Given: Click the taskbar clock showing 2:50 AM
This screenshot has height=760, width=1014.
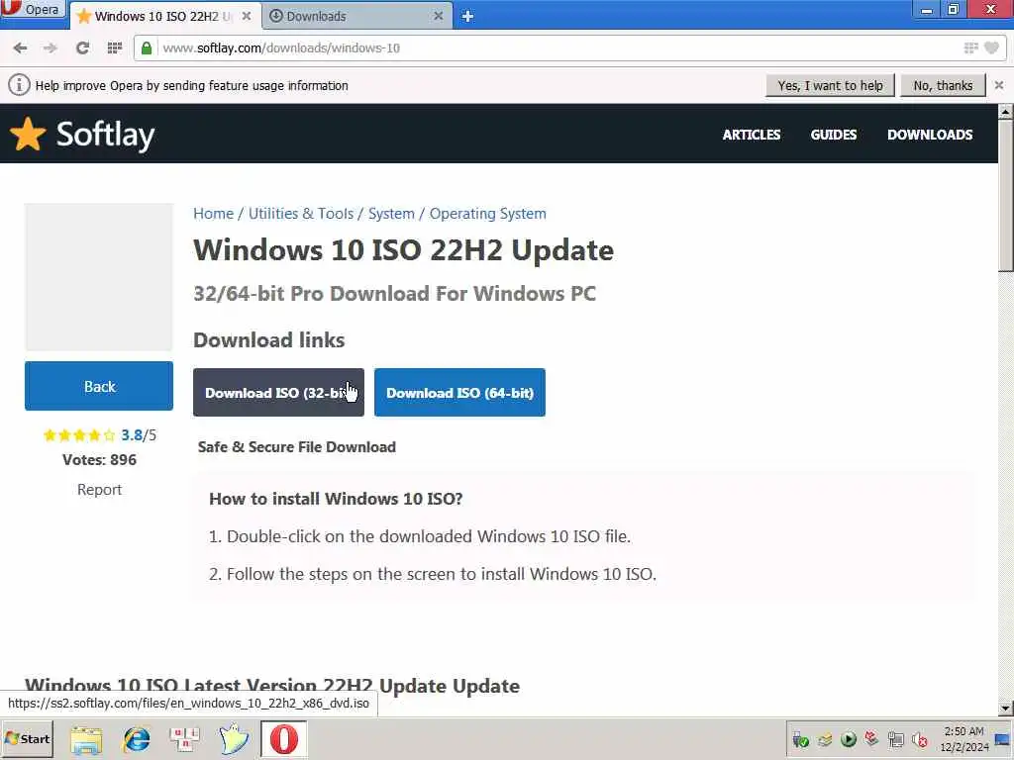Looking at the screenshot, I should coord(963,738).
